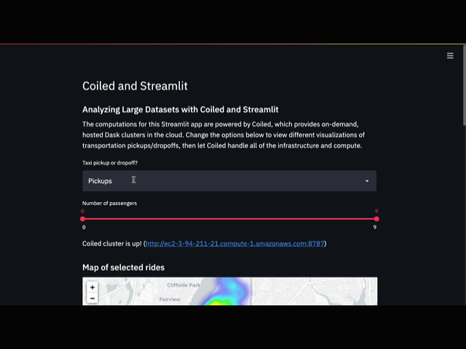Click the Analyzing Large Datasets subheading
This screenshot has width=466, height=349.
click(x=180, y=110)
